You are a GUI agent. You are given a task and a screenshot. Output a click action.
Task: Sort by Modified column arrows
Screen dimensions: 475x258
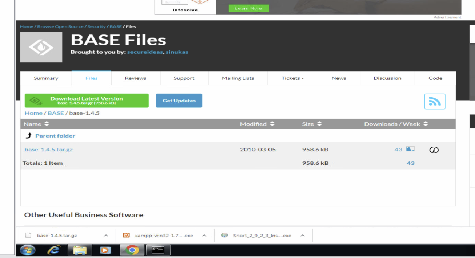pyautogui.click(x=272, y=124)
